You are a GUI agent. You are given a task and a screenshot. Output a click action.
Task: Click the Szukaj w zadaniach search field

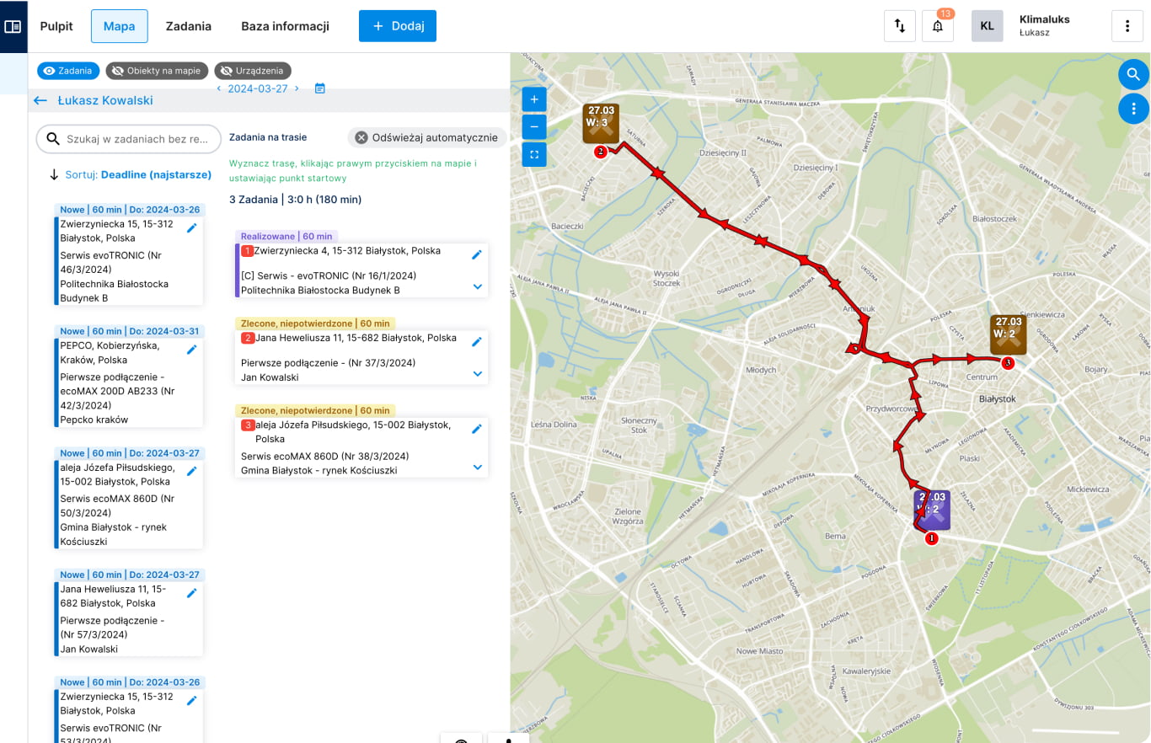127,139
